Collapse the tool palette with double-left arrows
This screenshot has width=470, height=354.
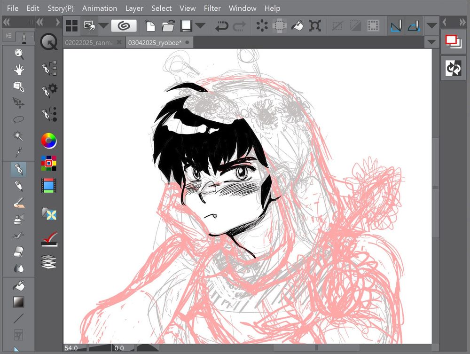pos(7,22)
